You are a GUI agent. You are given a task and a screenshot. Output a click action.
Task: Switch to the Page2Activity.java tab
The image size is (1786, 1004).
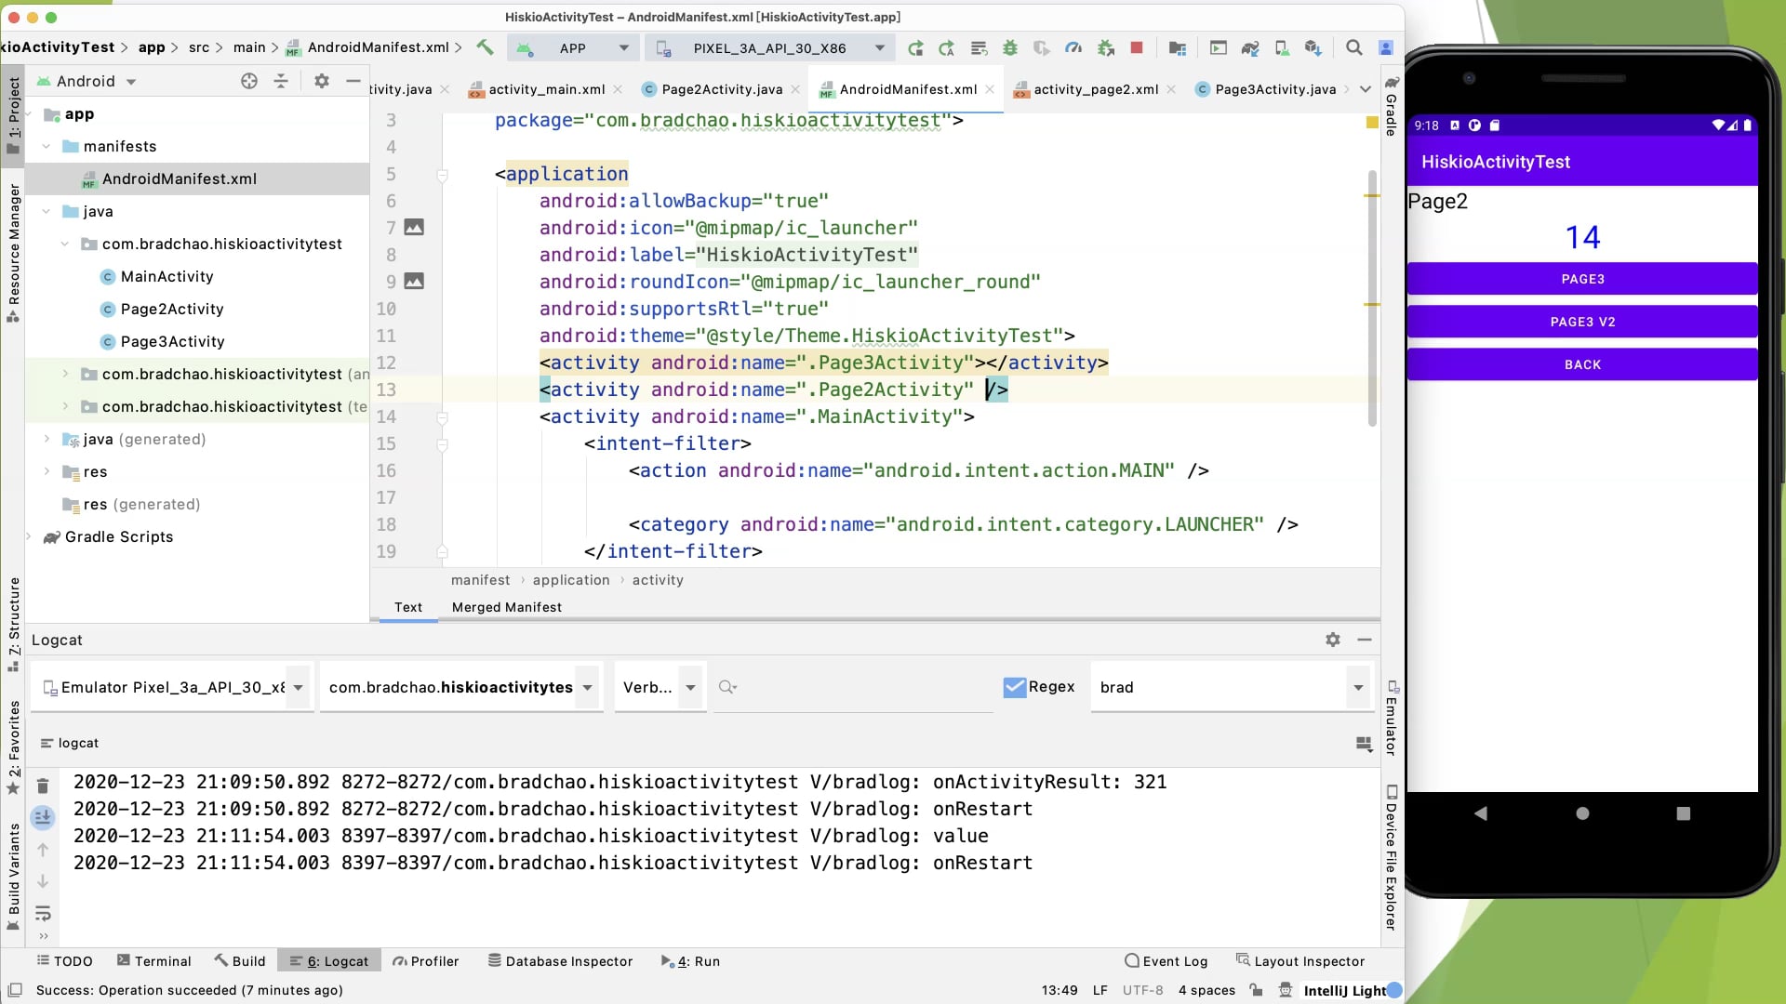coord(721,89)
